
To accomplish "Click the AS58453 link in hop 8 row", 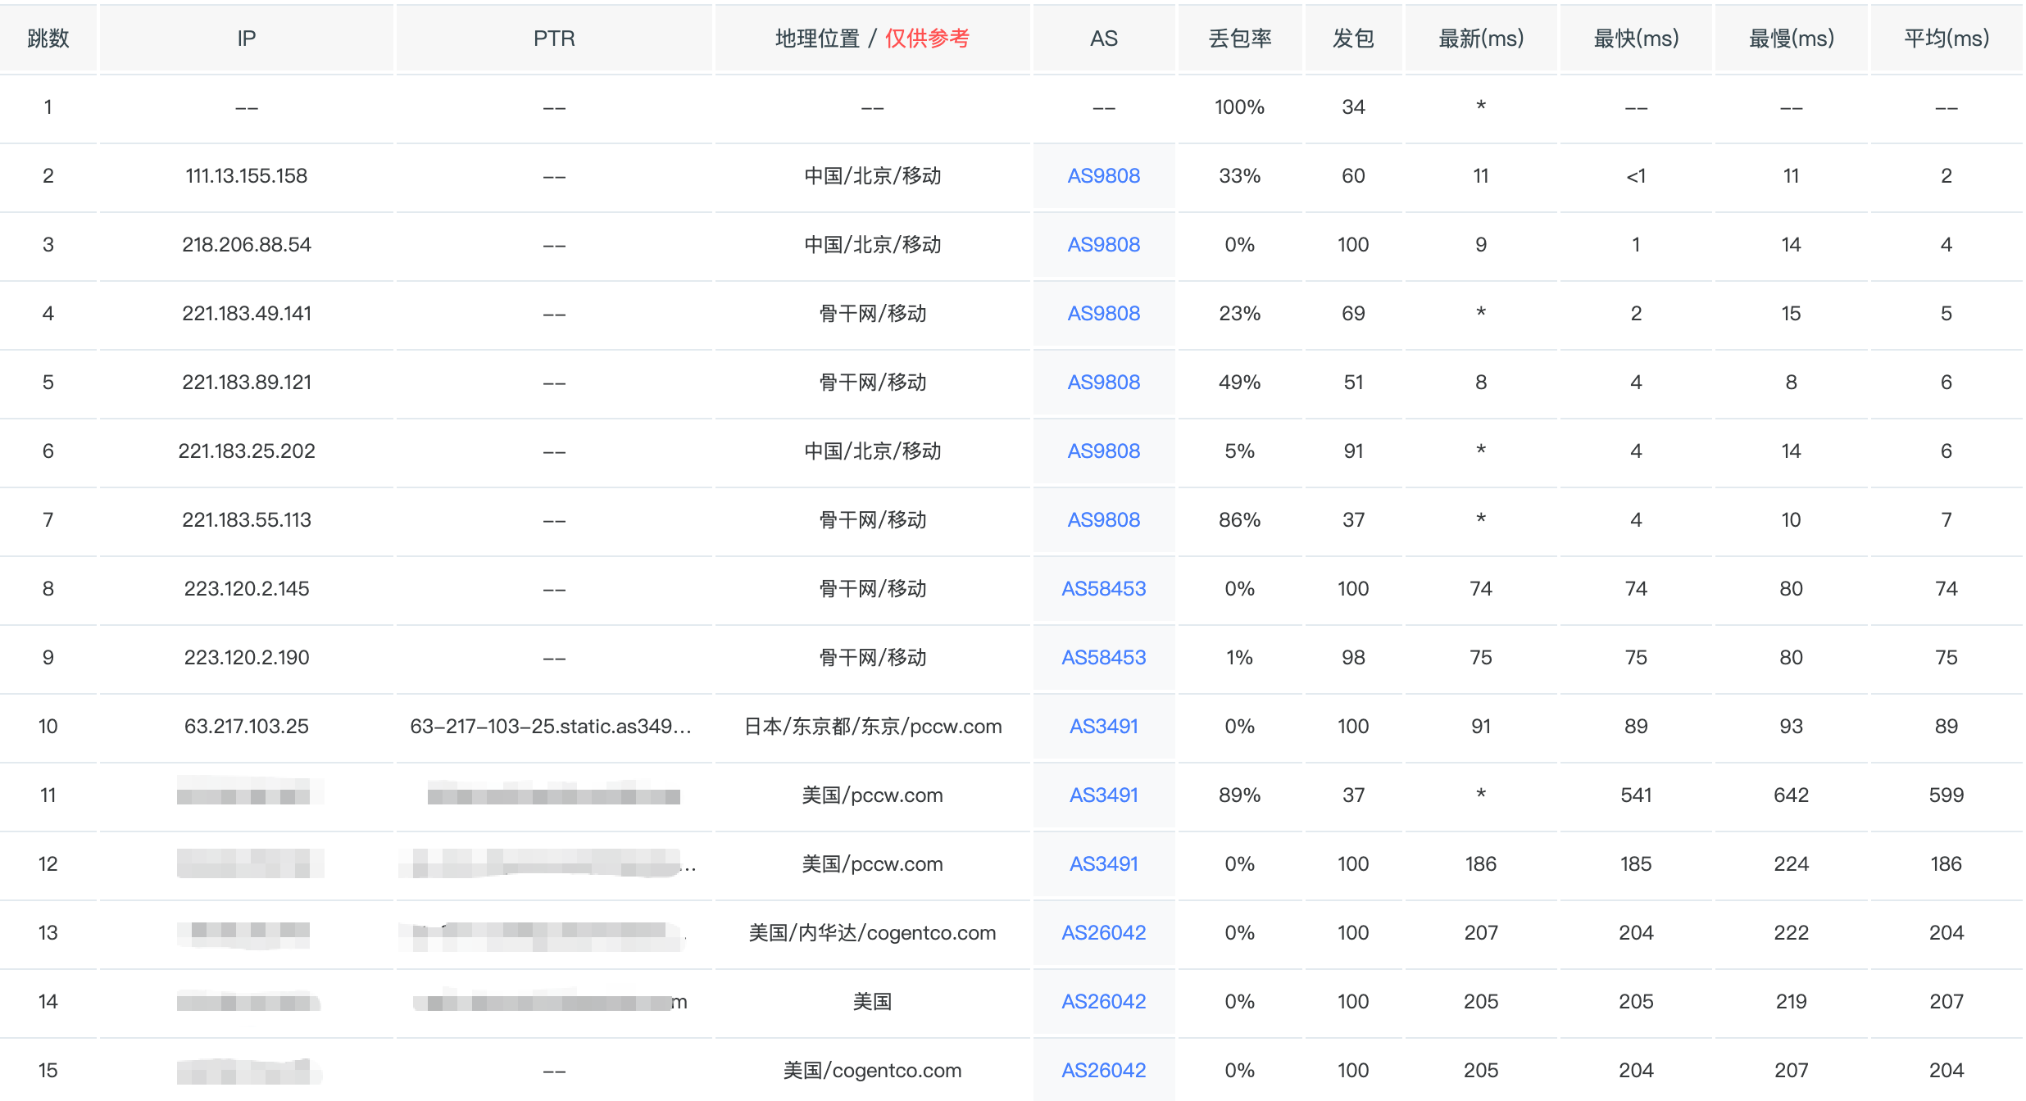I will tap(1103, 589).
